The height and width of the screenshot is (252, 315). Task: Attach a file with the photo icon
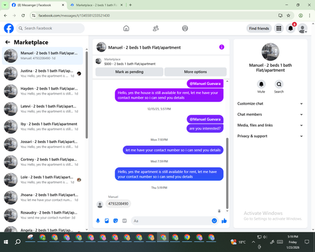tap(106, 220)
